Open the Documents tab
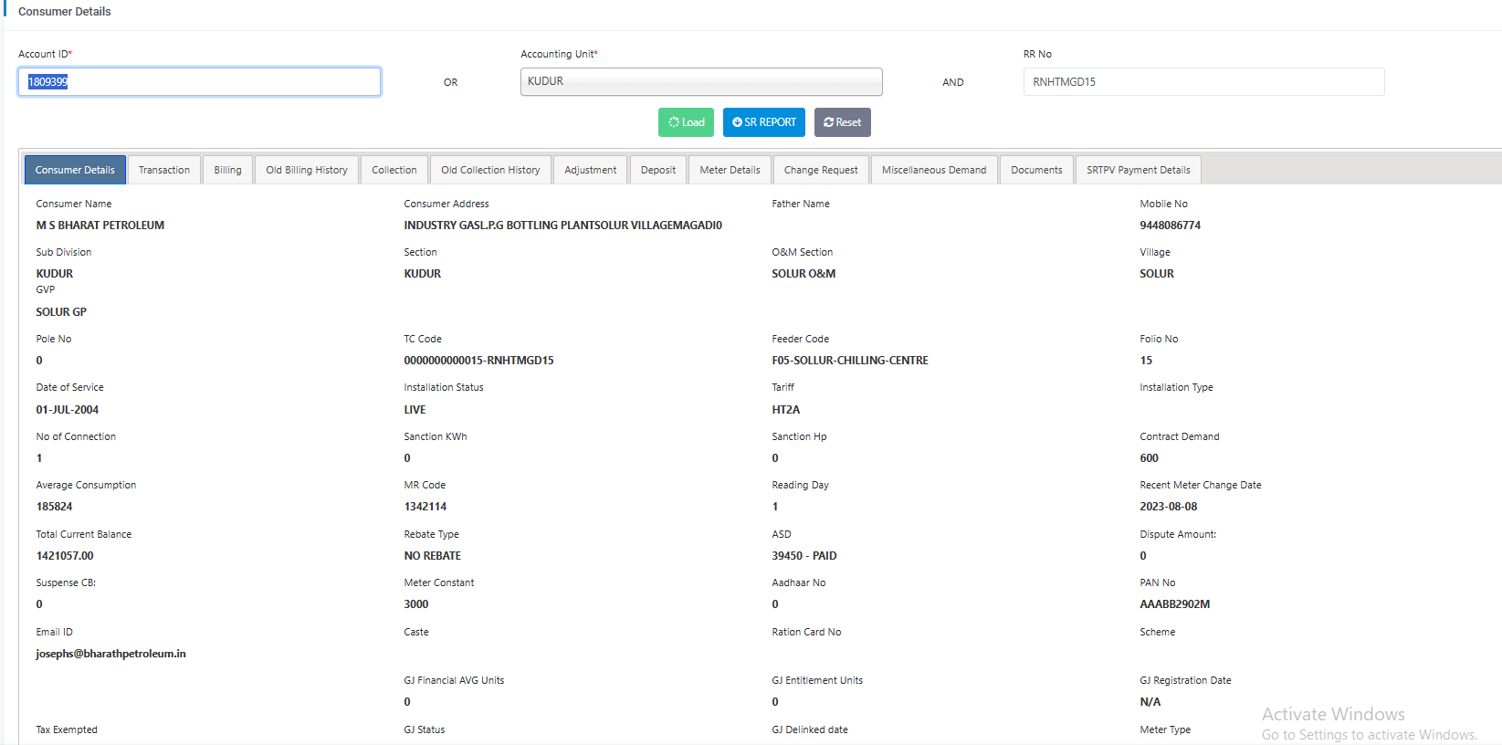This screenshot has height=745, width=1502. click(x=1036, y=170)
